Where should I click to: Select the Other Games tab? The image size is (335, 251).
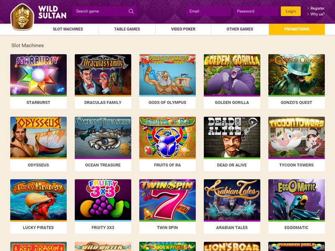[240, 29]
